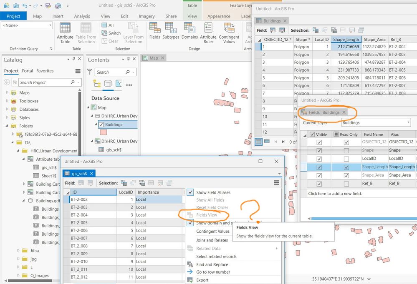The height and width of the screenshot is (284, 417).
Task: Click Switch selection icon in gis_sch$ table
Action: click(x=142, y=183)
